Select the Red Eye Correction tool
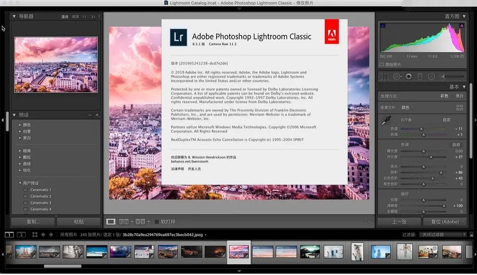Screen dimensions: 477x275 (408, 77)
